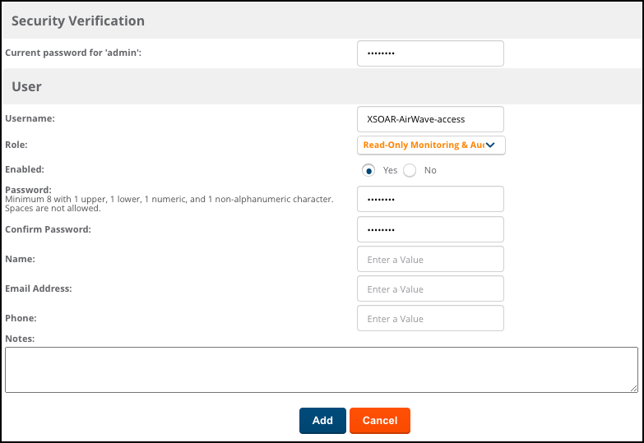Select the Yes radio button for Enabled
This screenshot has width=644, height=443.
tap(369, 170)
